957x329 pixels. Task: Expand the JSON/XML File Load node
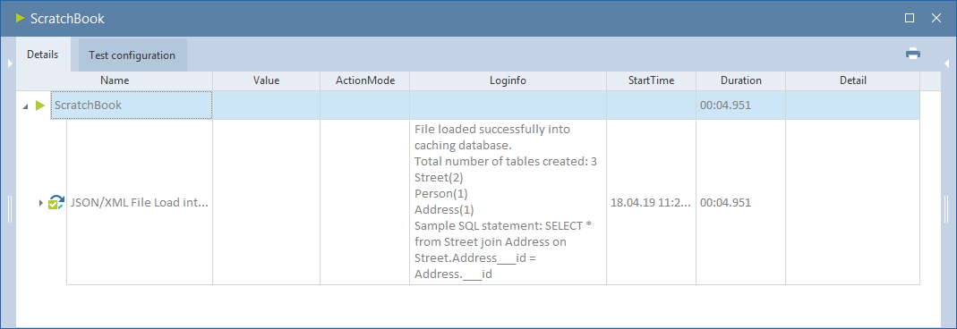tap(41, 202)
